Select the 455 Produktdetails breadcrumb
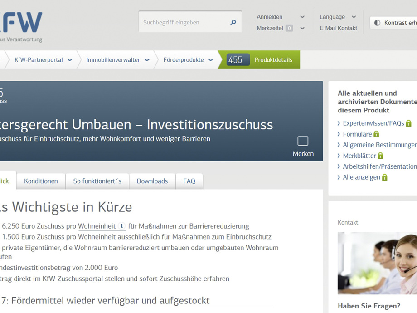This screenshot has height=313, width=417. 259,59
